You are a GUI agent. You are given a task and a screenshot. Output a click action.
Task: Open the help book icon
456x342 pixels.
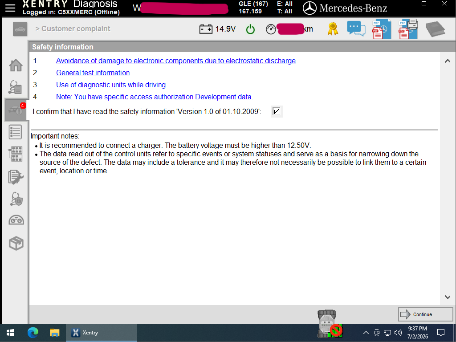[x=436, y=29]
